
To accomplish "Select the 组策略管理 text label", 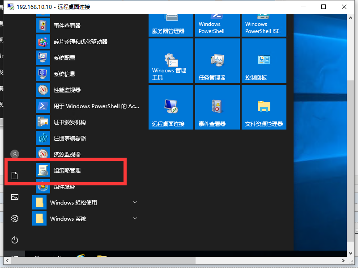I will pos(67,170).
